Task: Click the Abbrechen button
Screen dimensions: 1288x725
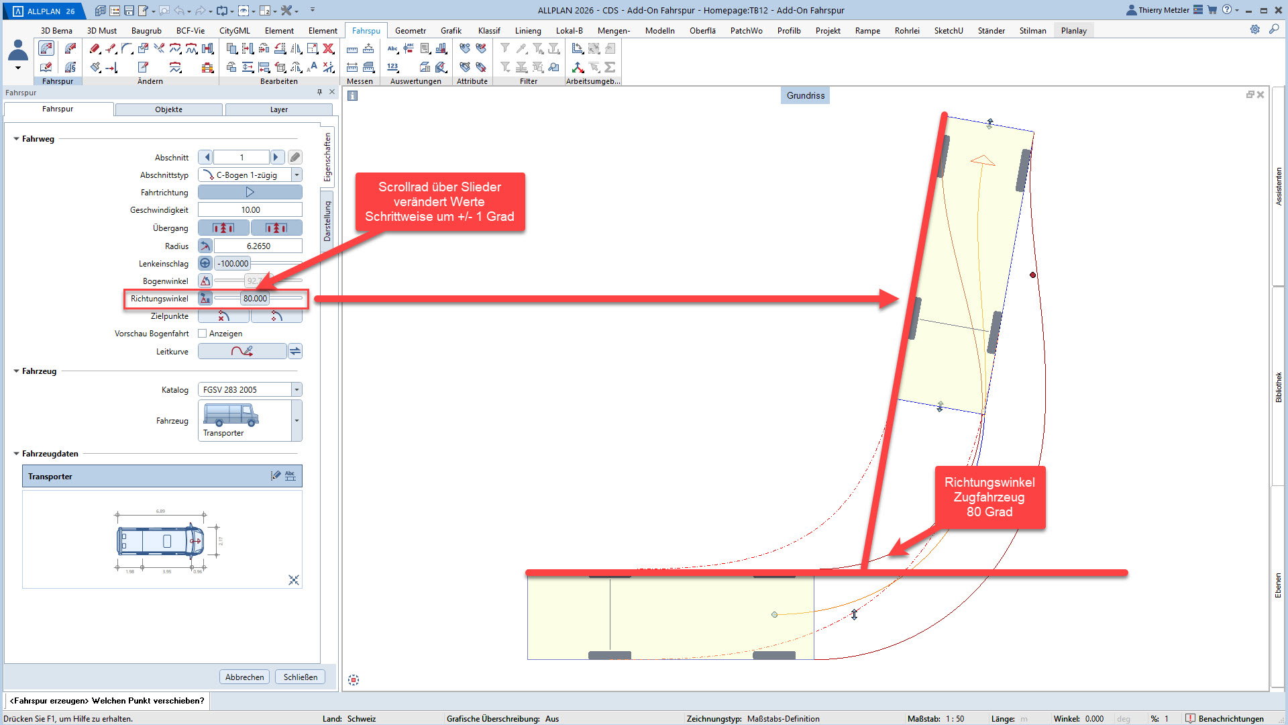Action: (x=244, y=677)
